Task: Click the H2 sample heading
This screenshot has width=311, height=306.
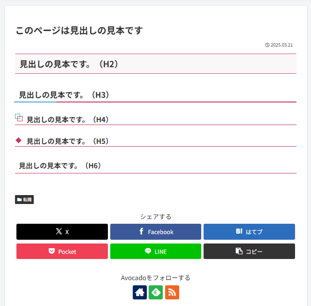Action: tap(69, 64)
